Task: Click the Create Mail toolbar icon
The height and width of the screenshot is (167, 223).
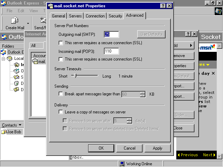Action: click(15, 20)
